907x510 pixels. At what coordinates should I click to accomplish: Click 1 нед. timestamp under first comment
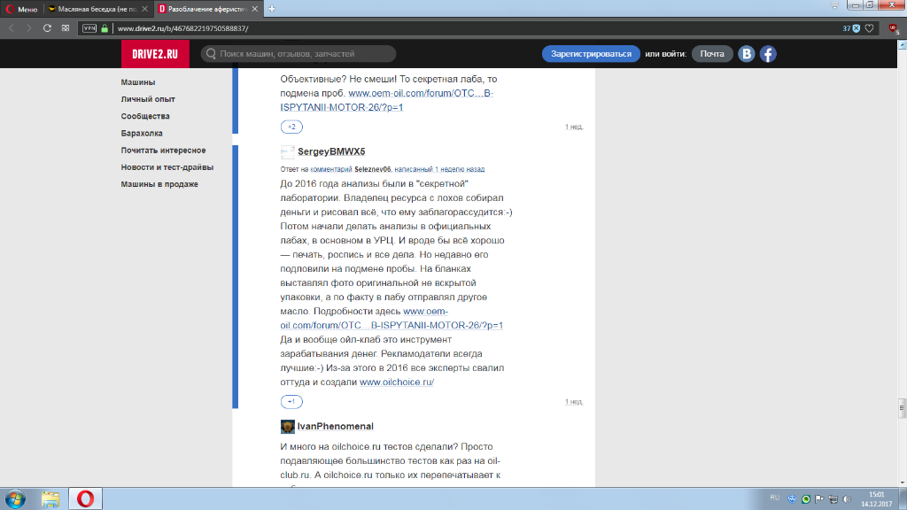(574, 127)
